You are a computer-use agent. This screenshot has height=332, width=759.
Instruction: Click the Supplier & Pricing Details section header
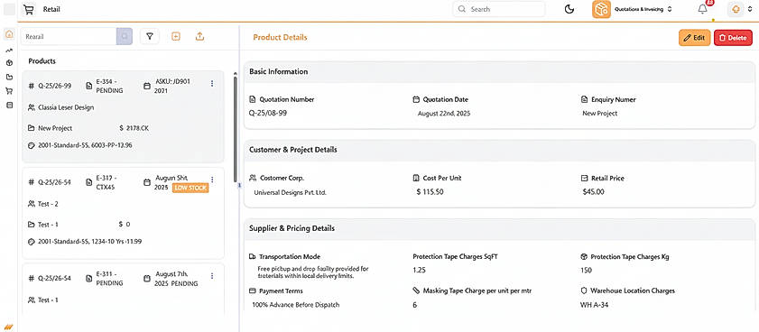point(500,228)
